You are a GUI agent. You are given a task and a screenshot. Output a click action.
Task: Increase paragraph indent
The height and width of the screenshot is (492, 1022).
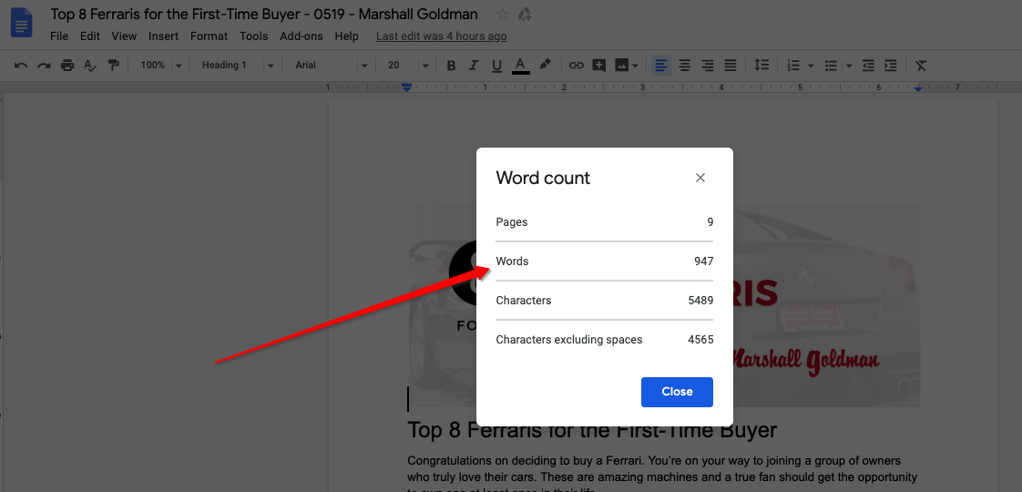point(890,66)
